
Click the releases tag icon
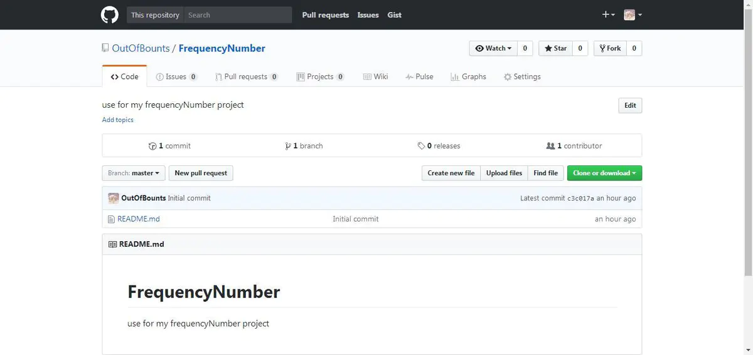pos(421,146)
